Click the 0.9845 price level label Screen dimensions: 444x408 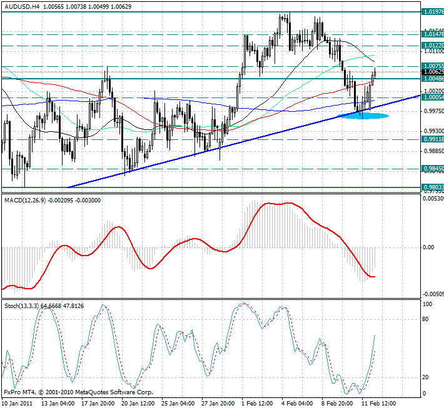(x=433, y=169)
